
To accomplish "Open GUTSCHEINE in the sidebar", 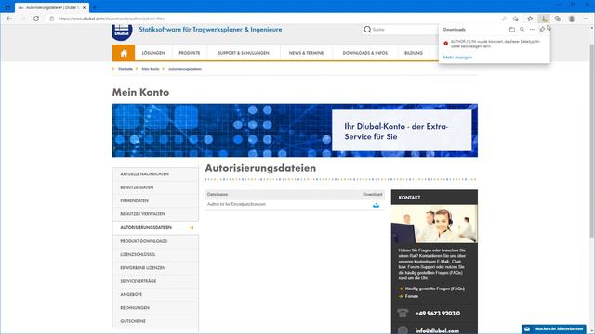I will 155,321.
